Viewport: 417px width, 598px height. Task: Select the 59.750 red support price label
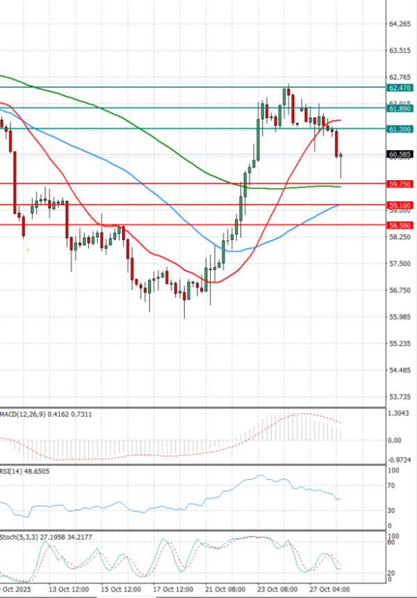pyautogui.click(x=399, y=184)
